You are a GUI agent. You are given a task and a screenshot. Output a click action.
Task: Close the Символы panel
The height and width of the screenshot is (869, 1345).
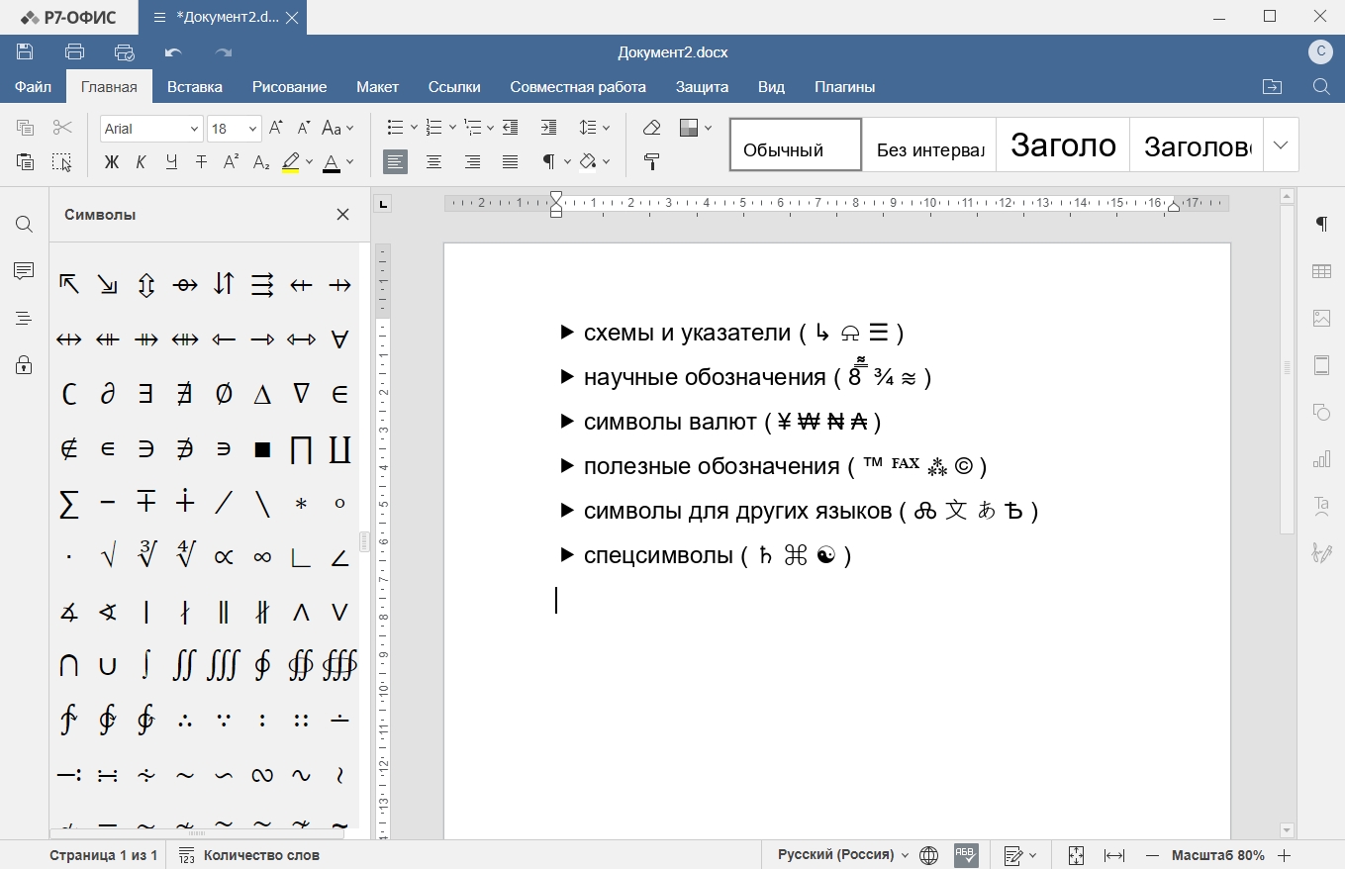[342, 215]
